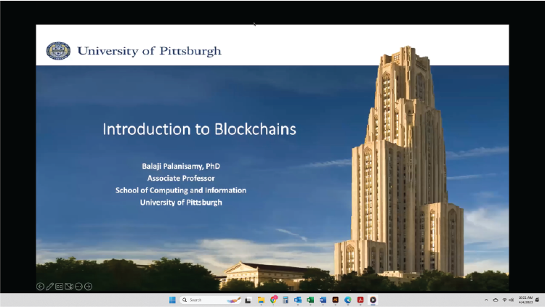Click 'University of Pittsburgh' text under the school line
Screen dimensions: 545x307
tap(181, 202)
